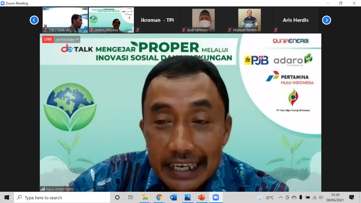Image resolution: width=361 pixels, height=203 pixels.
Task: Open the Action Center notifications
Action: click(x=351, y=197)
